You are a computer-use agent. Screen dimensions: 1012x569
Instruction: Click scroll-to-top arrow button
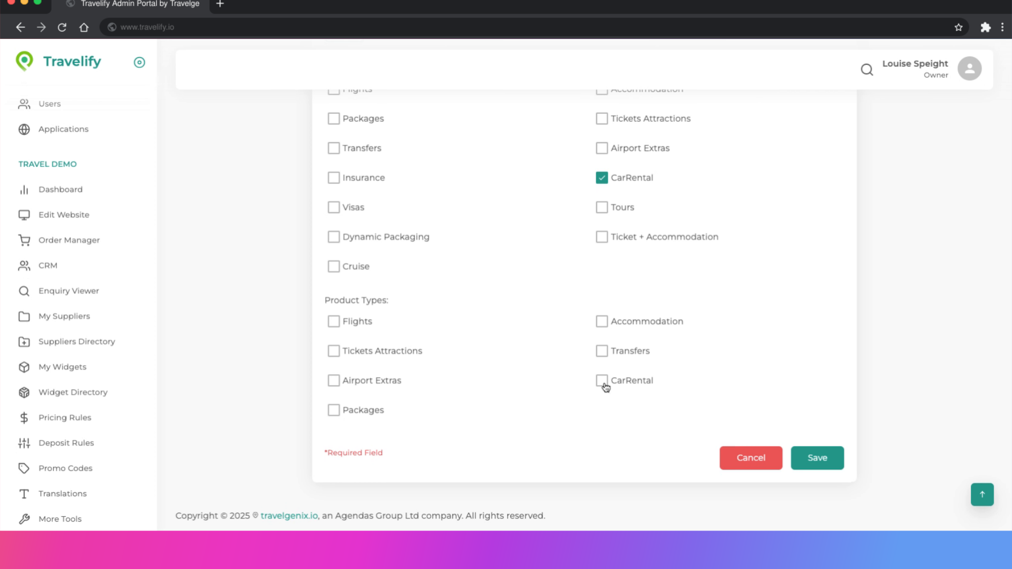point(982,494)
